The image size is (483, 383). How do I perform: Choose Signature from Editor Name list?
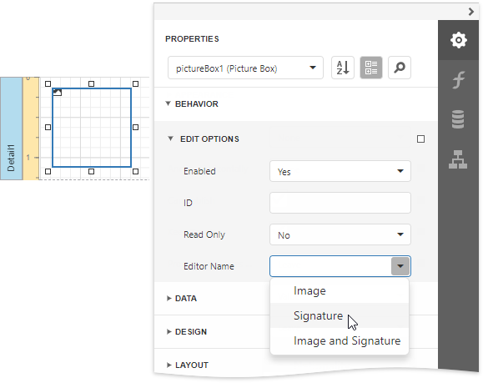click(340, 315)
